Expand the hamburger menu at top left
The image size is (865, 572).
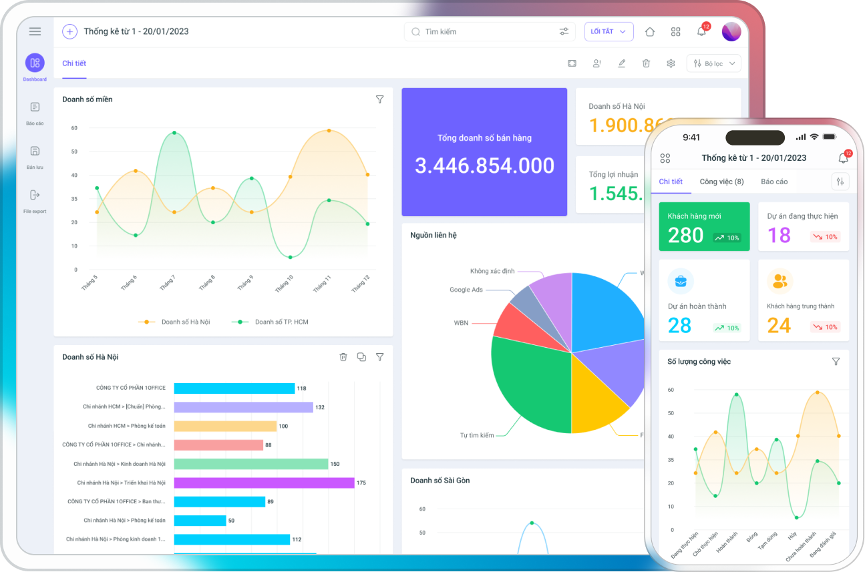[x=35, y=31]
